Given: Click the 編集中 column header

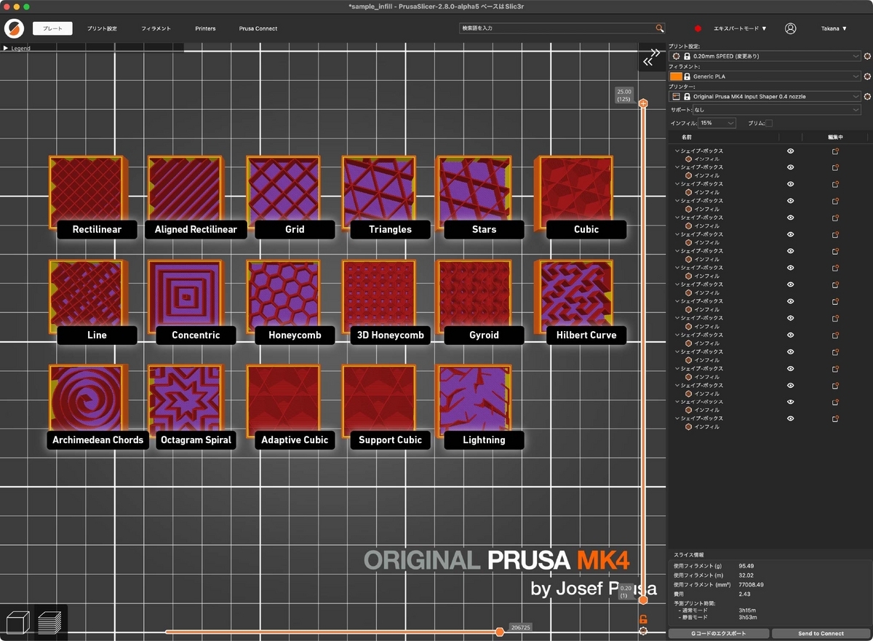Looking at the screenshot, I should [x=835, y=137].
